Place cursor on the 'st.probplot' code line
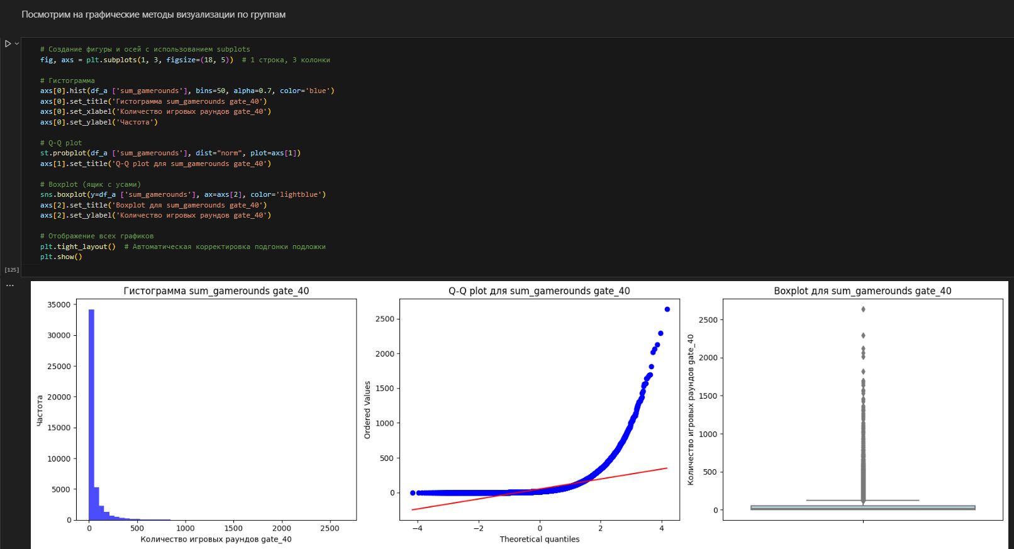1014x549 pixels. [170, 153]
